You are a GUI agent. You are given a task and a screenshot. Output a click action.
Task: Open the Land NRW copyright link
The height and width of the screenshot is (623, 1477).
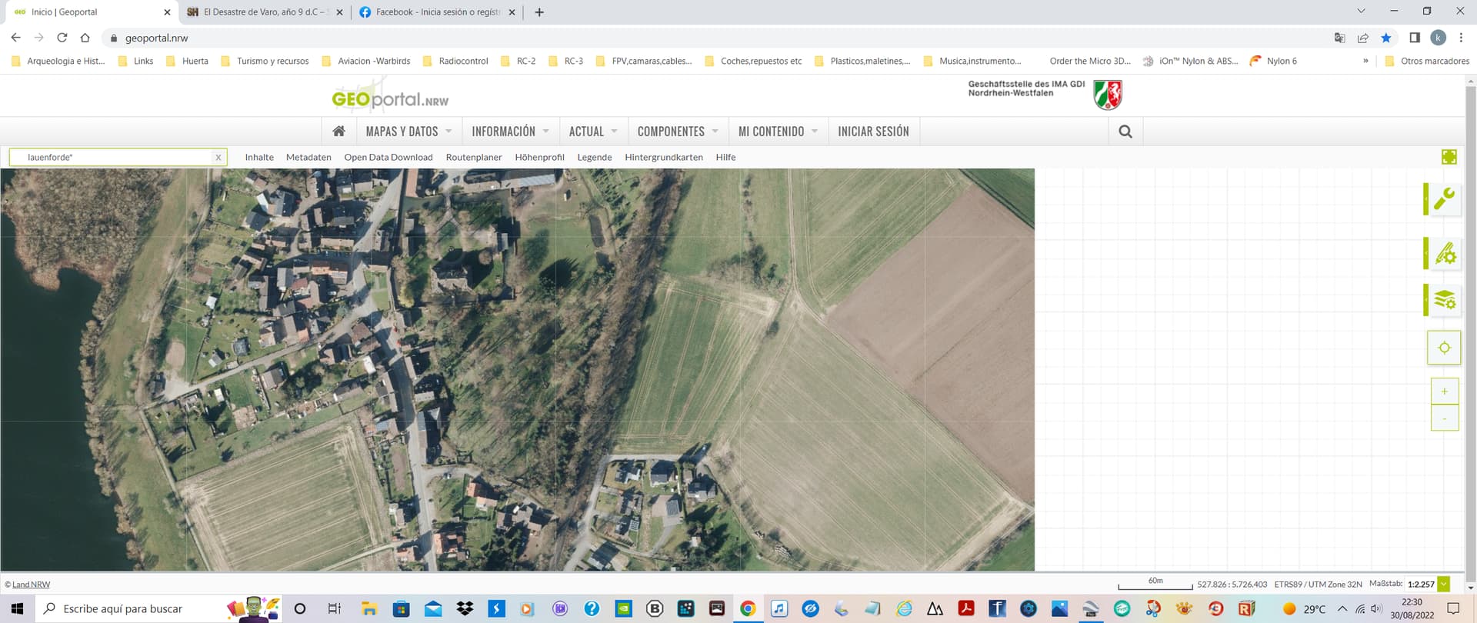(x=31, y=585)
